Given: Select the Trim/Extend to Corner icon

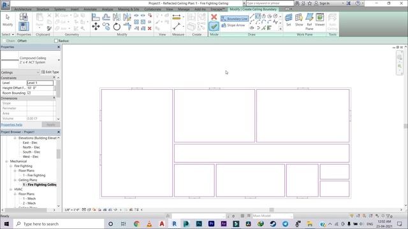Looking at the screenshot, I should (x=127, y=27).
